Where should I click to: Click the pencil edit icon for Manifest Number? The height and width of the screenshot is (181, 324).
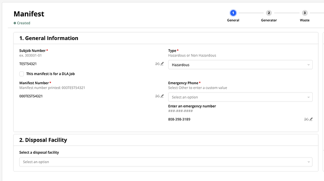[162, 96]
